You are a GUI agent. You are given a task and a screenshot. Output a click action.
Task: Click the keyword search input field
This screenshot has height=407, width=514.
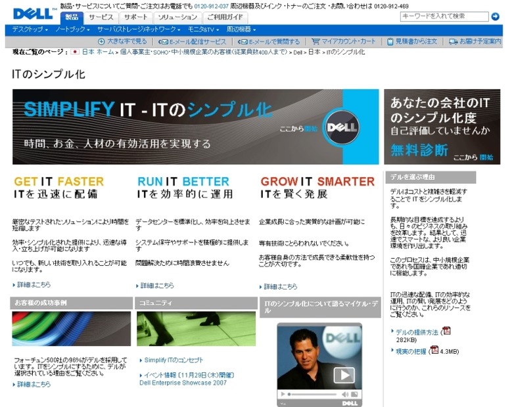[x=444, y=16]
